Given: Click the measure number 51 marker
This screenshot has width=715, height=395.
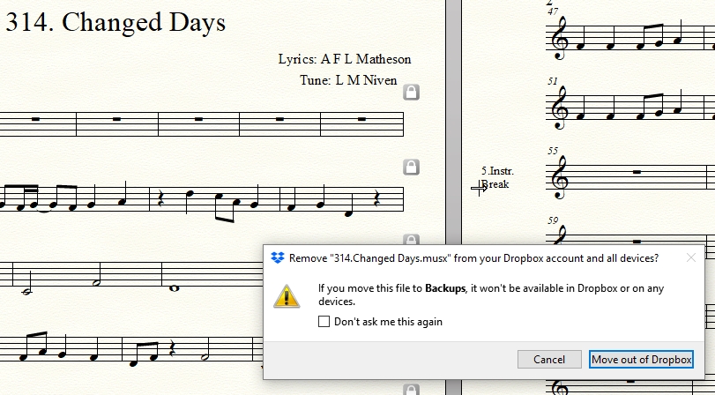Looking at the screenshot, I should click(x=552, y=81).
